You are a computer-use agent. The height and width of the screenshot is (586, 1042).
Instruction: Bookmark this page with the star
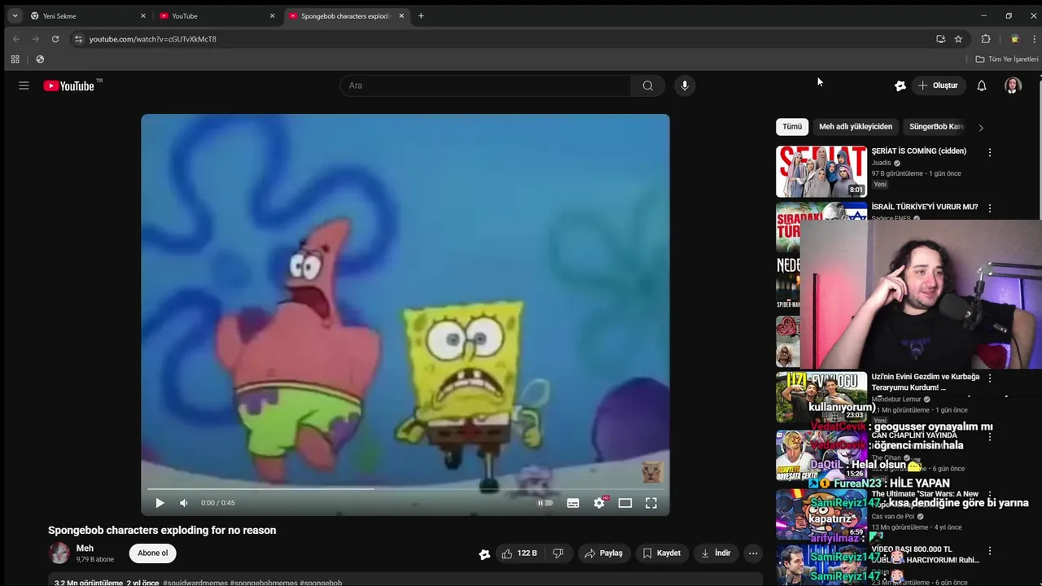click(x=958, y=38)
